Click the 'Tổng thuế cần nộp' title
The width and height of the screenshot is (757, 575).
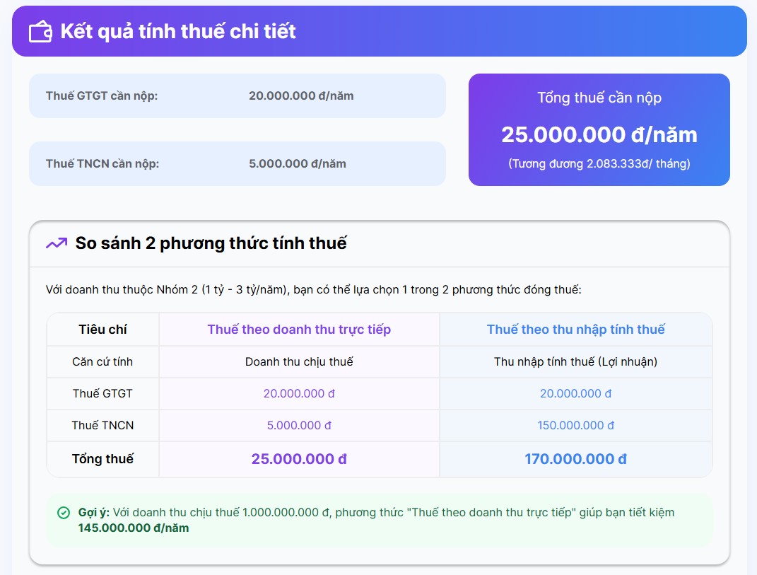click(599, 98)
